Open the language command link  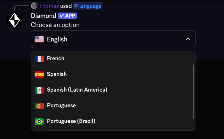point(90,6)
